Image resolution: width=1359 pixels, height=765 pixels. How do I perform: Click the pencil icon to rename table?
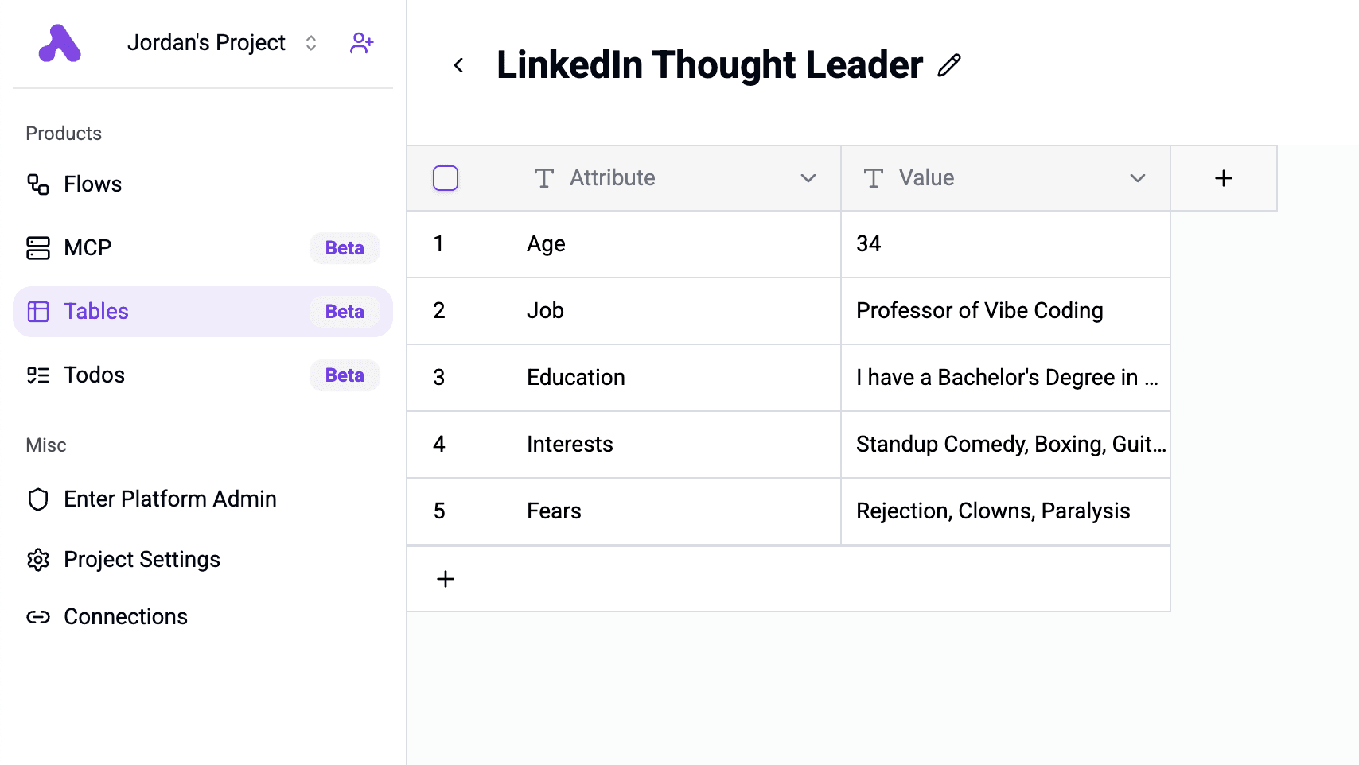click(949, 65)
